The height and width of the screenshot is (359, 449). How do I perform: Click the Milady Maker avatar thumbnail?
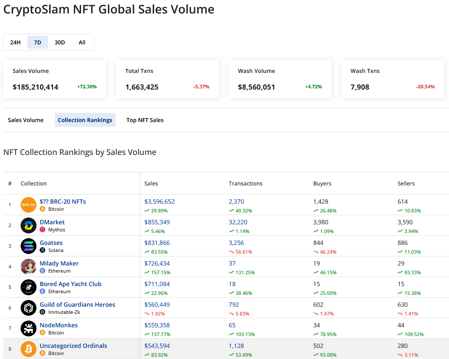[x=28, y=267]
